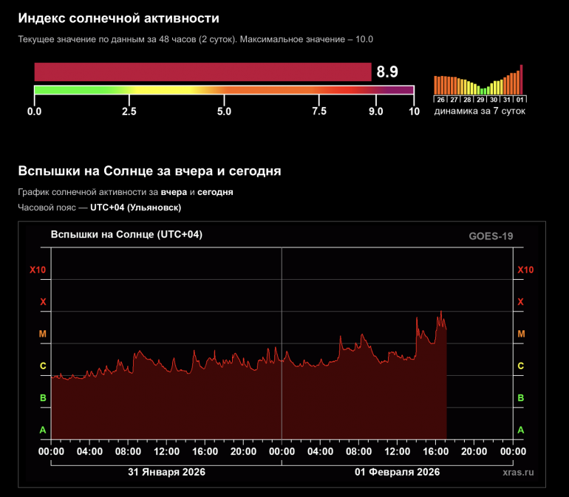Viewport: 569px width, 497px height.
Task: Open the 7-day dynamics mini chart
Action: [x=479, y=80]
